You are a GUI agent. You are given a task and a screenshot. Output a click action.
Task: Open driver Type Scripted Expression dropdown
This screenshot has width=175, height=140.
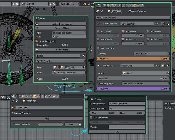pyautogui.click(x=69, y=32)
